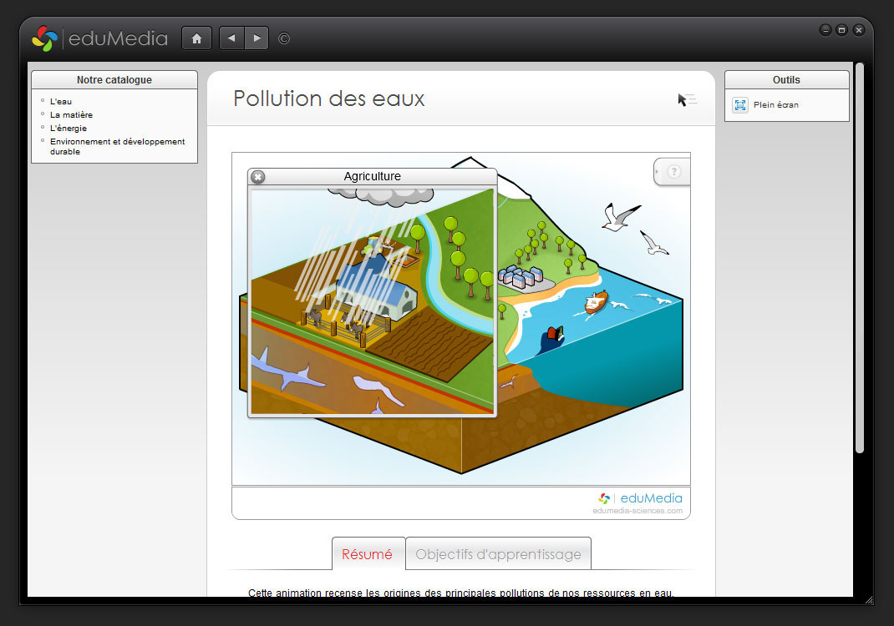894x626 pixels.
Task: Open the help question mark panel
Action: [x=674, y=172]
